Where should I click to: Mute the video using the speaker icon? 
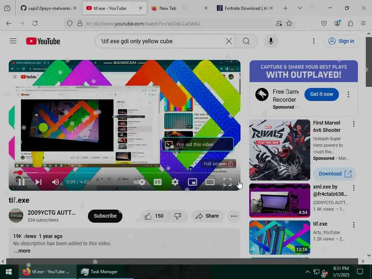[56, 182]
